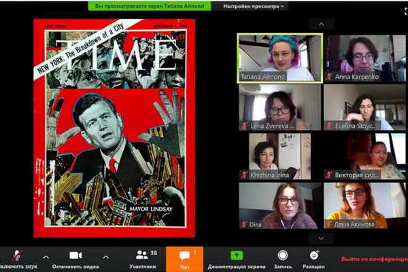This screenshot has width=408, height=272.
Task: Select Anna Karpenko's video tile
Action: [x=364, y=58]
